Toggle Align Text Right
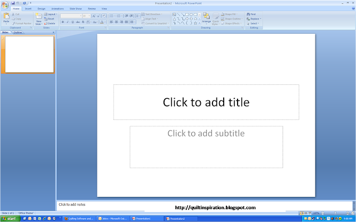 click(121, 22)
